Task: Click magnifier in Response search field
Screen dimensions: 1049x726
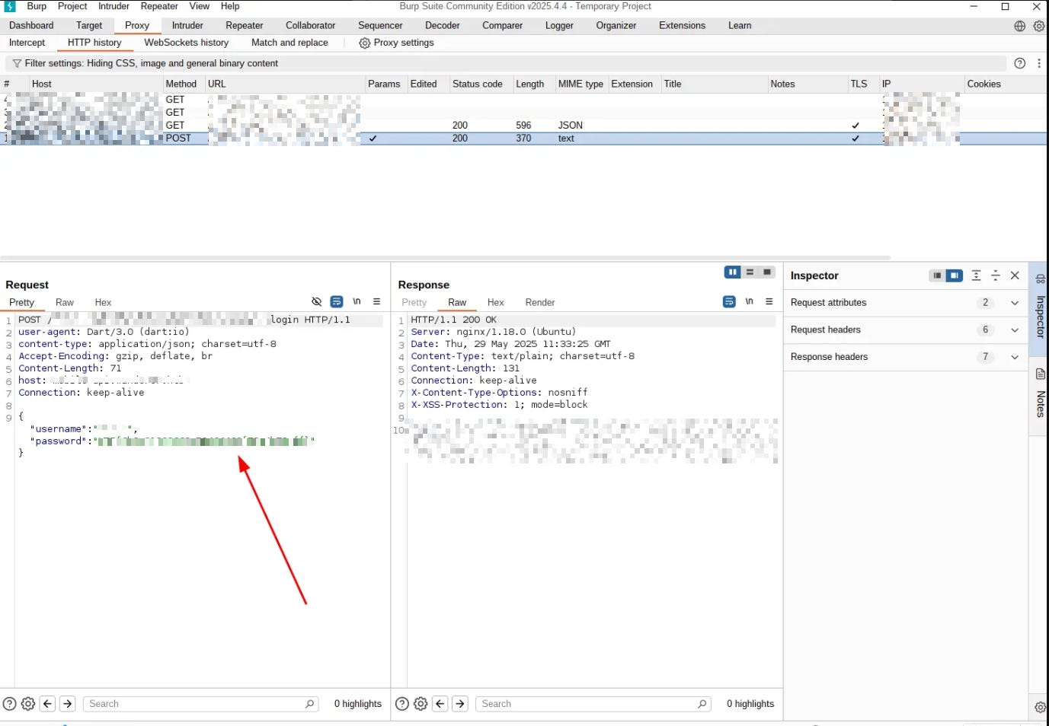Action: pos(702,705)
